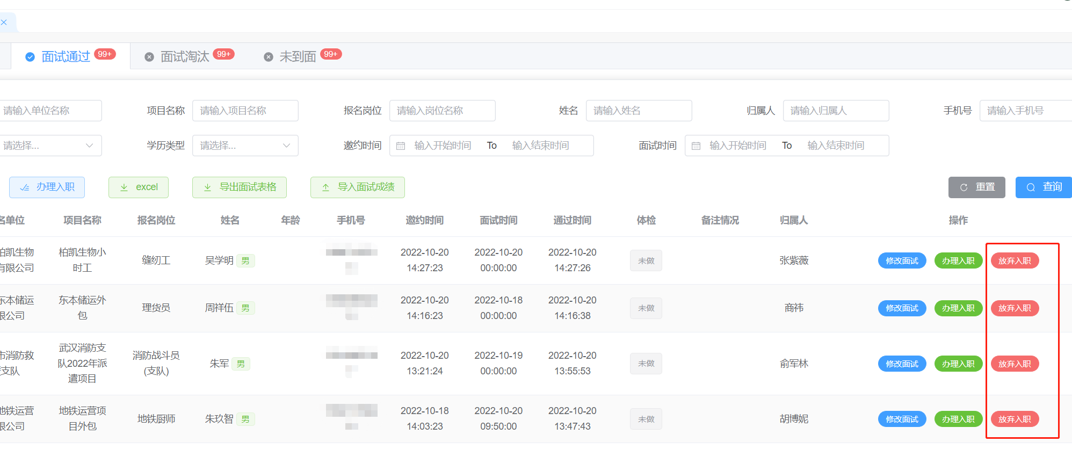This screenshot has height=449, width=1072.
Task: Focus the 单位名称 input field
Action: point(50,111)
